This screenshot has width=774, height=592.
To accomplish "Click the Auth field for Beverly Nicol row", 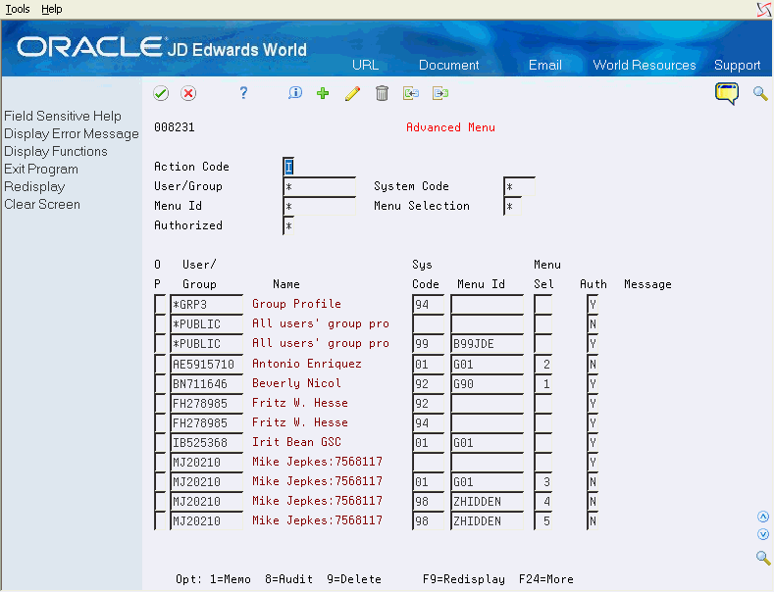I will tap(593, 384).
